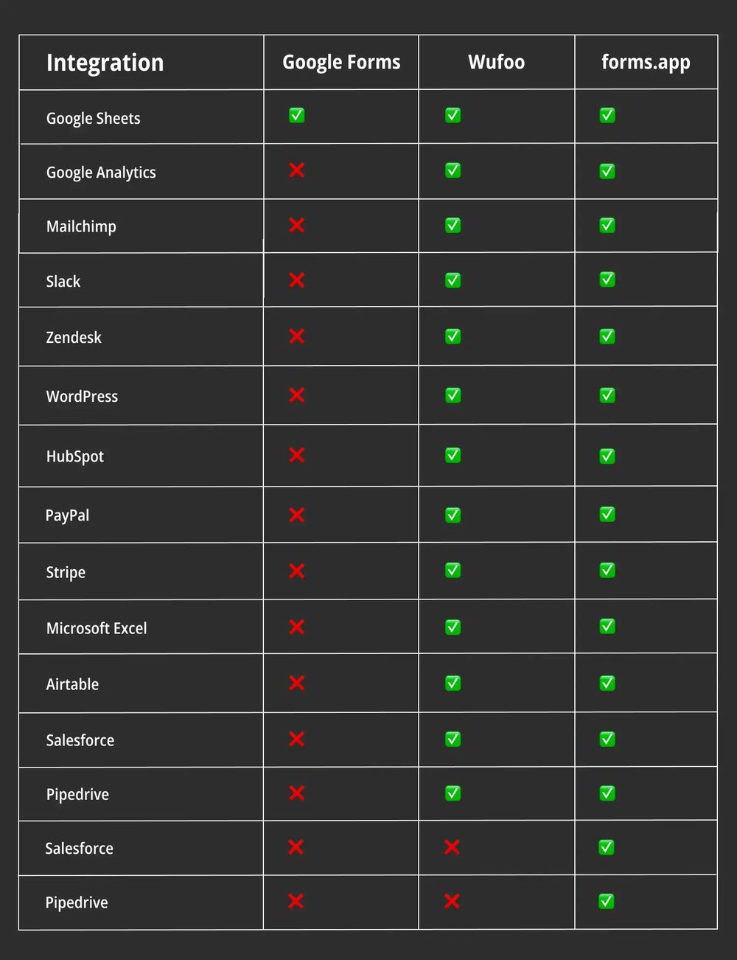The image size is (737, 960).
Task: Click forms.app checkmark in the Zendesk row
Action: click(607, 336)
